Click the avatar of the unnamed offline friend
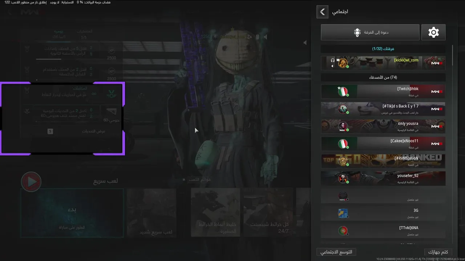Viewport: 465px width, 261px height. [343, 196]
